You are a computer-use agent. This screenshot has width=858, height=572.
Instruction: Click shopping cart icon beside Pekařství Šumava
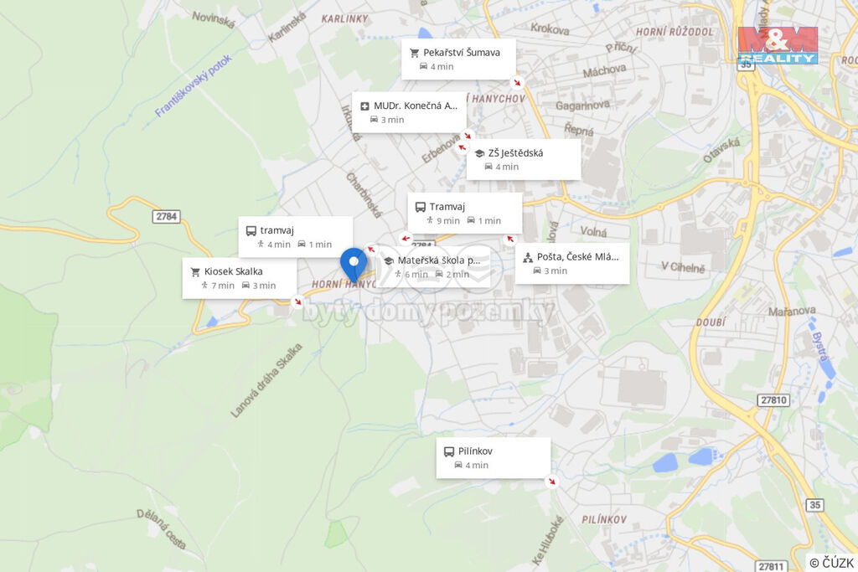pyautogui.click(x=414, y=53)
